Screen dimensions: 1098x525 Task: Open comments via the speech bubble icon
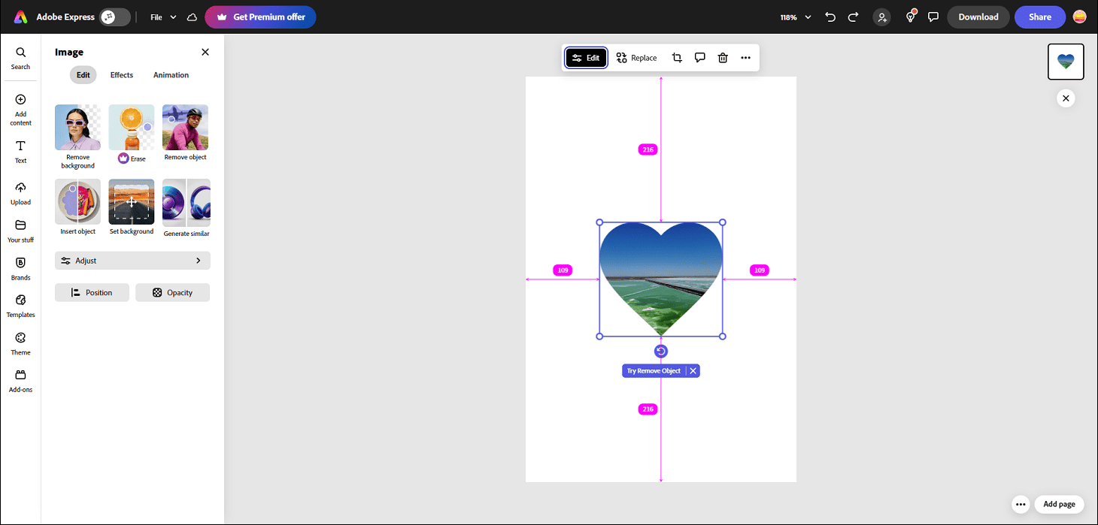(699, 57)
